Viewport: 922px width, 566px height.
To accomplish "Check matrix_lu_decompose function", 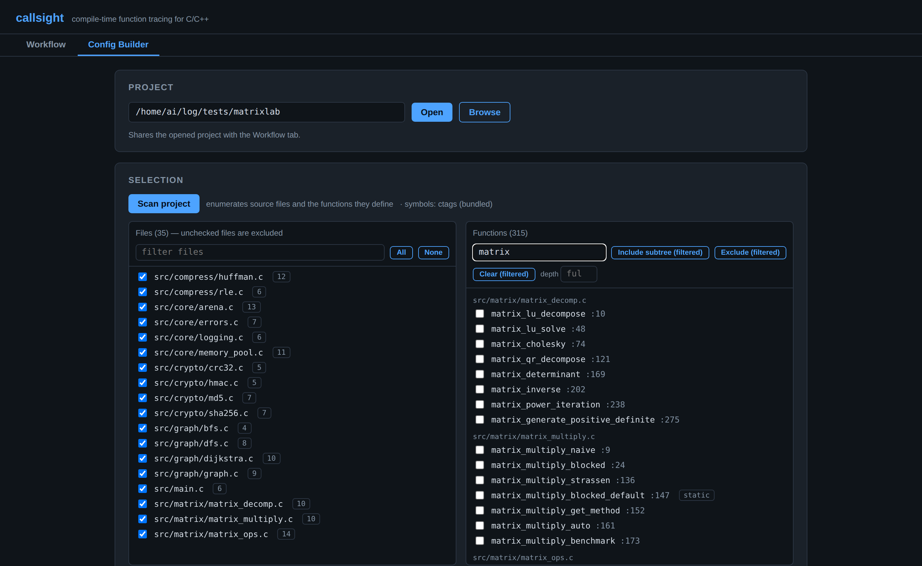I will coord(479,313).
